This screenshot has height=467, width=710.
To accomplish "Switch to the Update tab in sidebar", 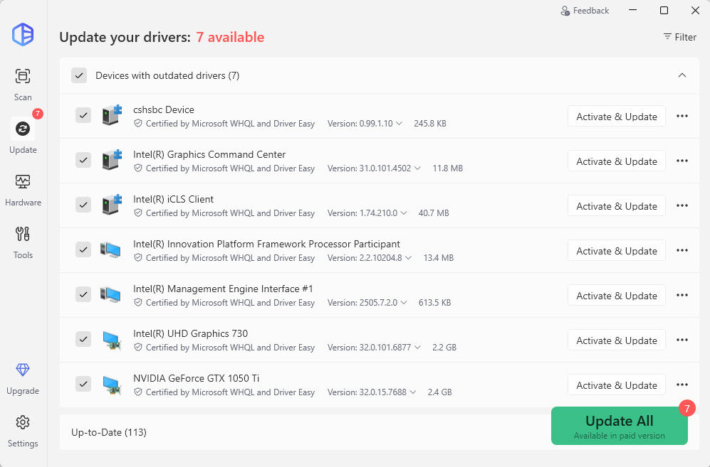I will 23,136.
